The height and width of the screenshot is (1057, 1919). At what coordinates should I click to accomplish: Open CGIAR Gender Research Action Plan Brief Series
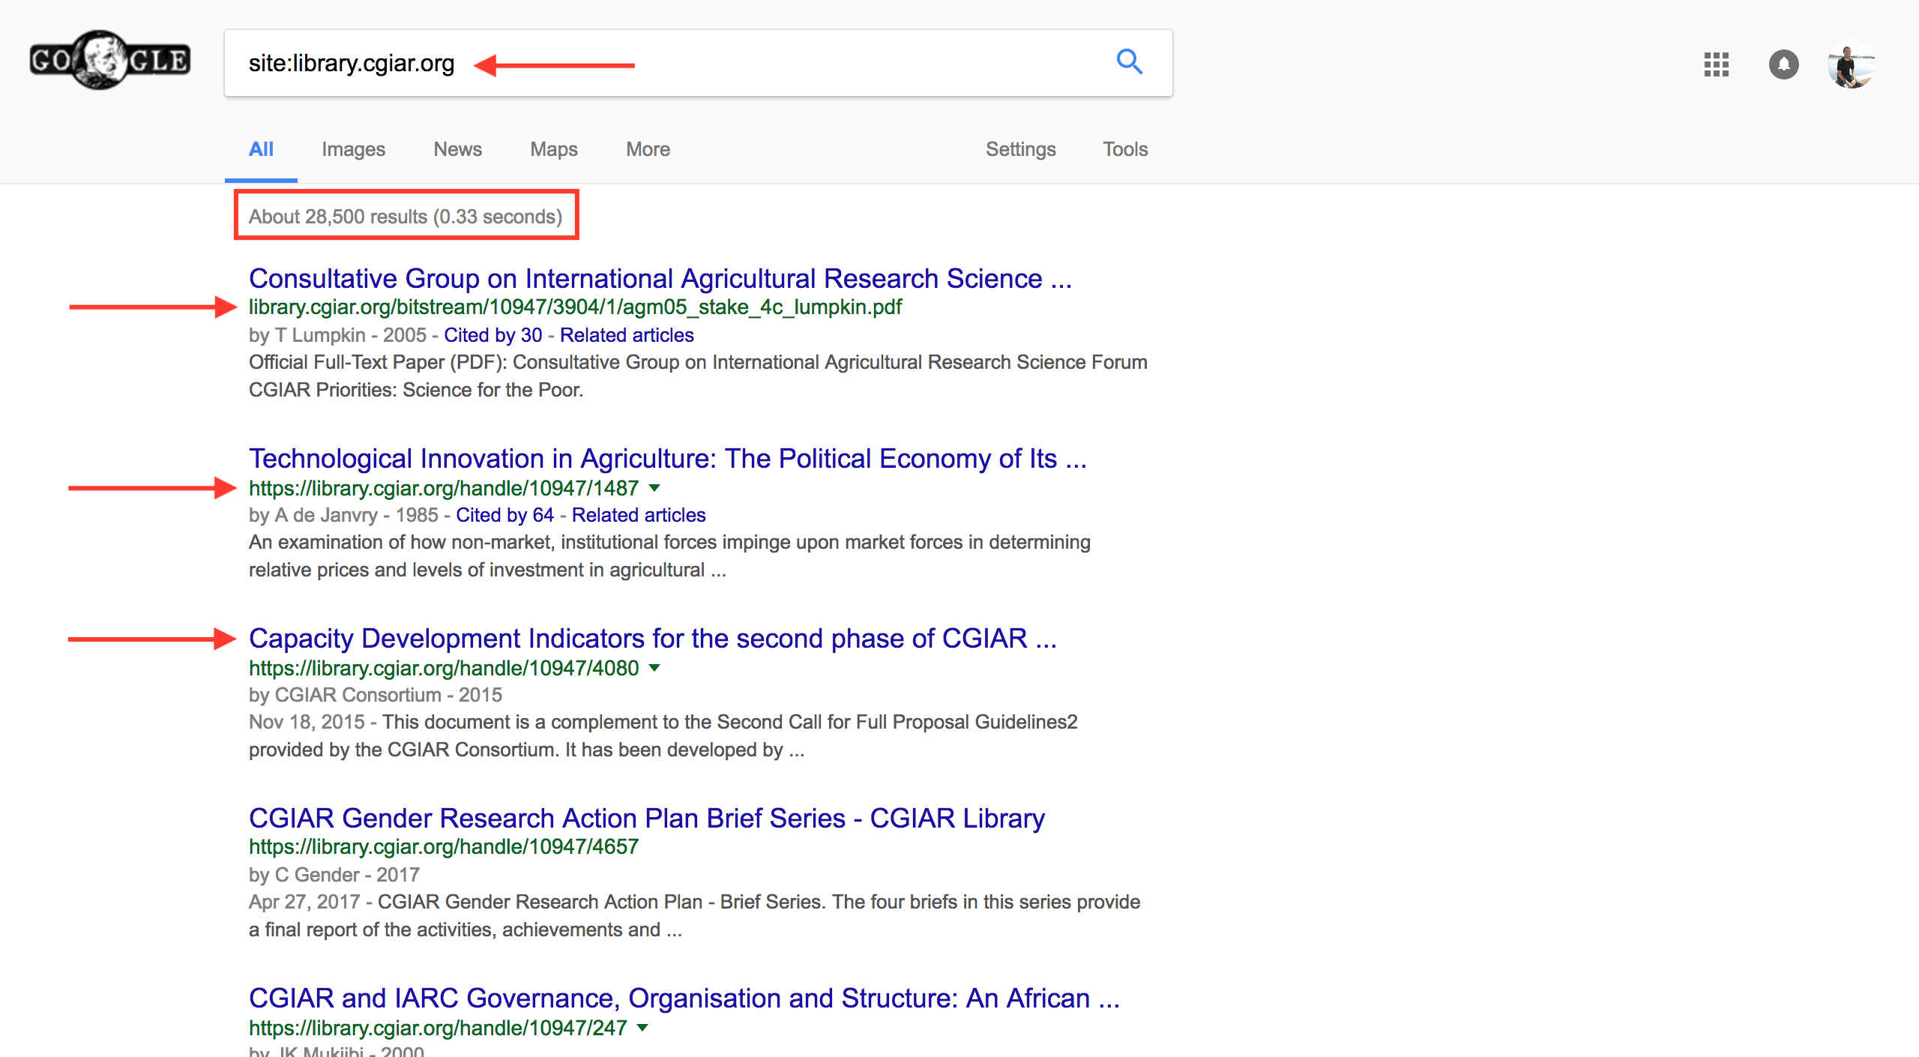tap(647, 818)
